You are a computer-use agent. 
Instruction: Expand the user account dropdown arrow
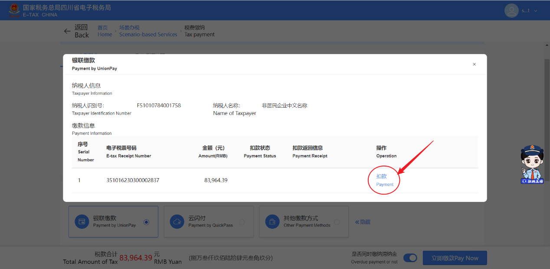tap(536, 11)
